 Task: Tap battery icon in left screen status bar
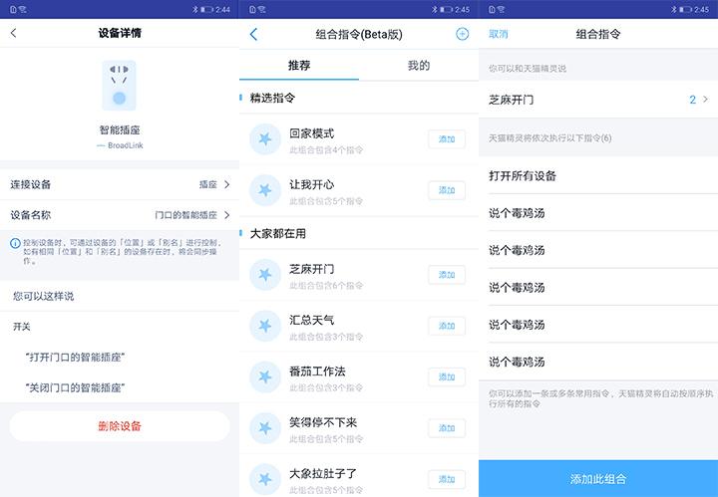(206, 9)
